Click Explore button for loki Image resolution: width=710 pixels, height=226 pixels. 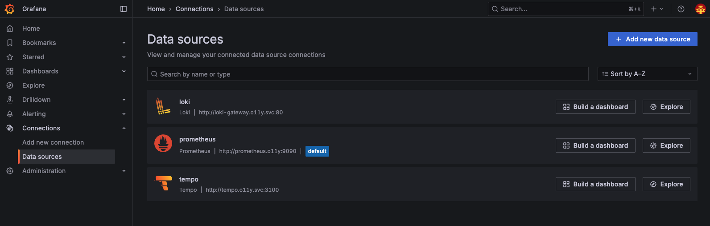coord(666,107)
